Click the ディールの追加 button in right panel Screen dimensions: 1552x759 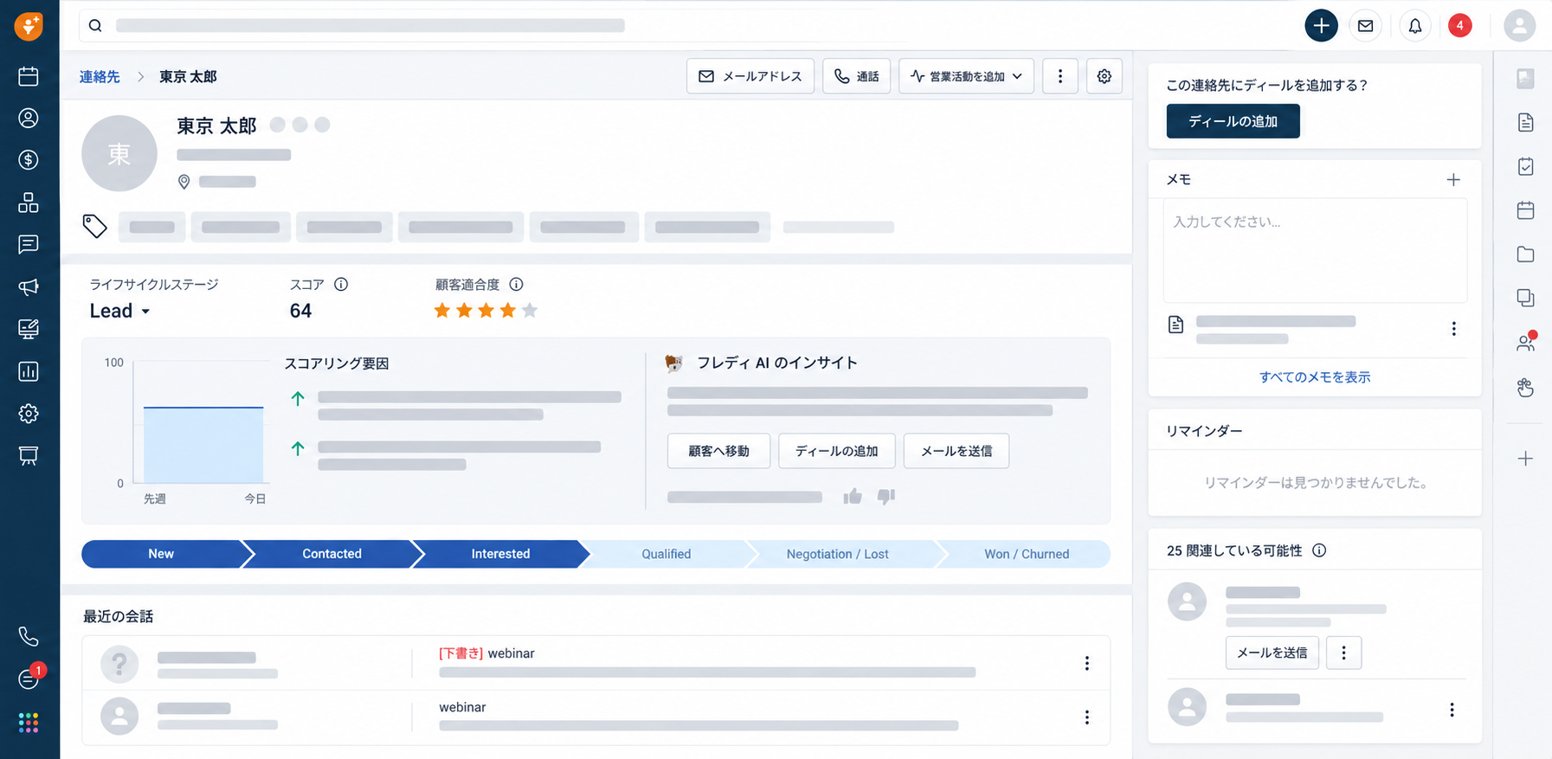pyautogui.click(x=1233, y=121)
